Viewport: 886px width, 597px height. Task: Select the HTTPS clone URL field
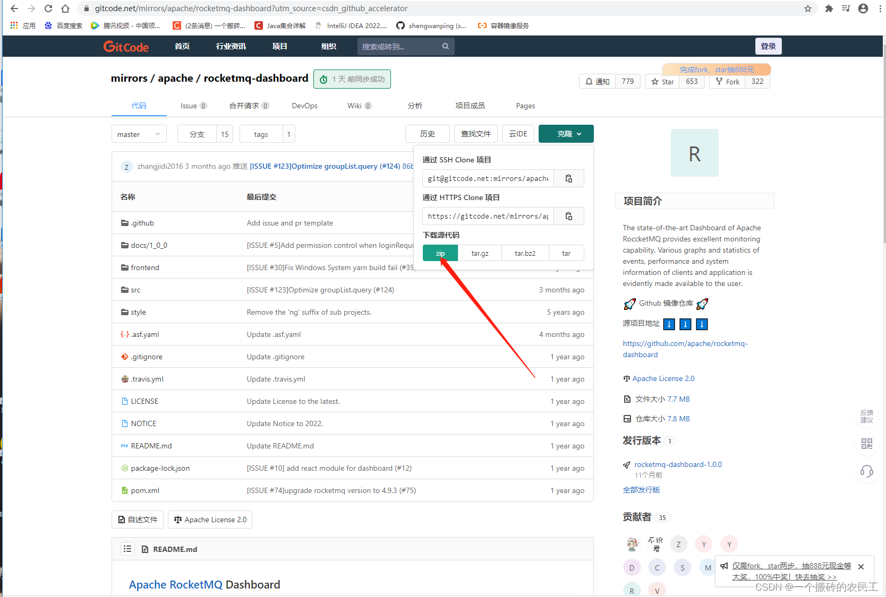click(x=488, y=216)
